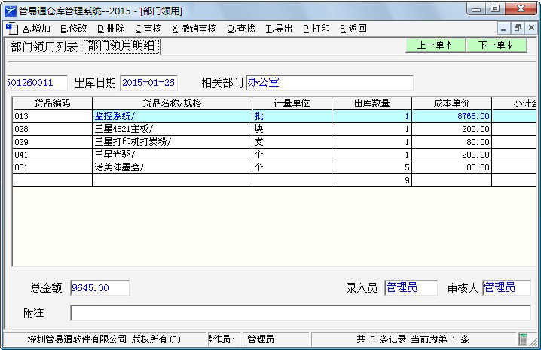Restore the inner document window

(518, 28)
